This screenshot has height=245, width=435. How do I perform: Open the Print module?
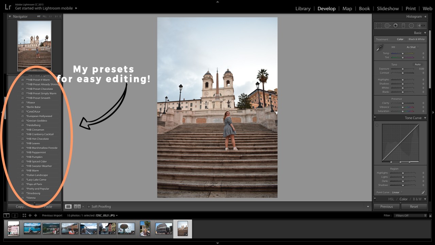(411, 9)
